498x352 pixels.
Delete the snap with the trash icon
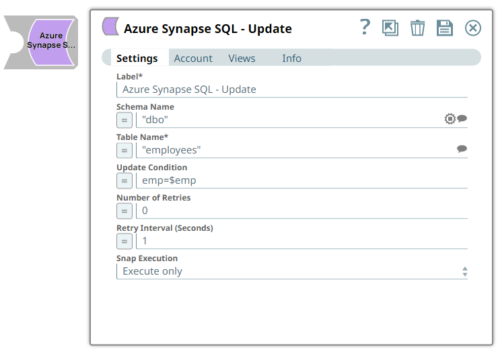(x=417, y=28)
